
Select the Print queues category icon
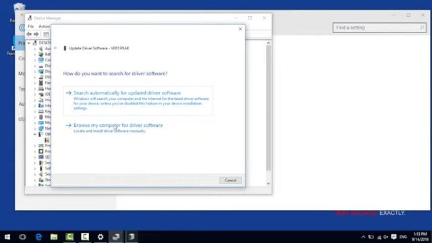[x=41, y=146]
